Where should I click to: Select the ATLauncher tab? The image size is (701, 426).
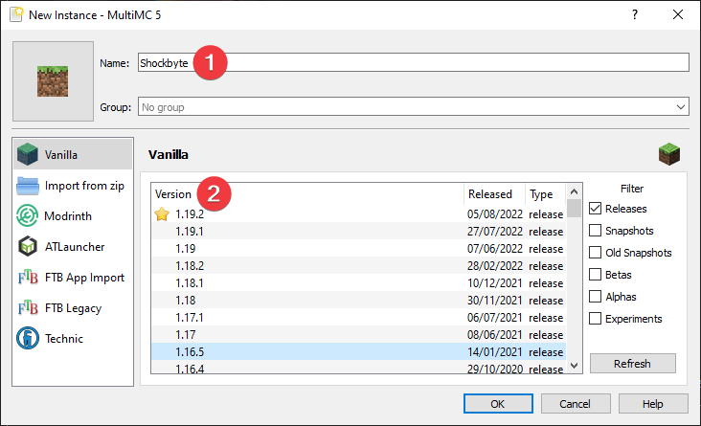point(73,246)
